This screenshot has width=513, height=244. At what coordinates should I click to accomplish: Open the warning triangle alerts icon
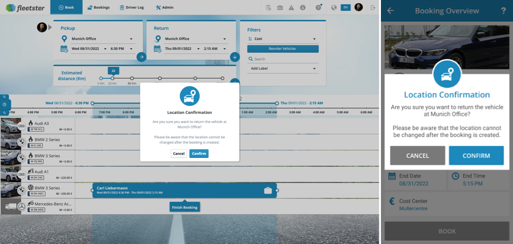point(291,8)
